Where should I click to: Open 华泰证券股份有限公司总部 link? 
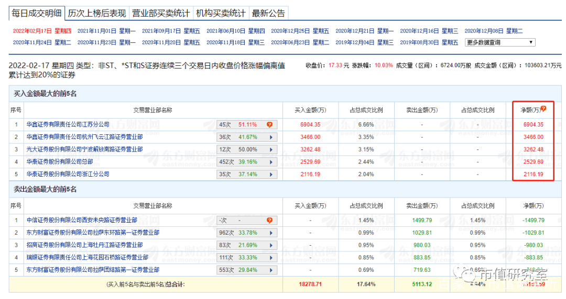60,162
